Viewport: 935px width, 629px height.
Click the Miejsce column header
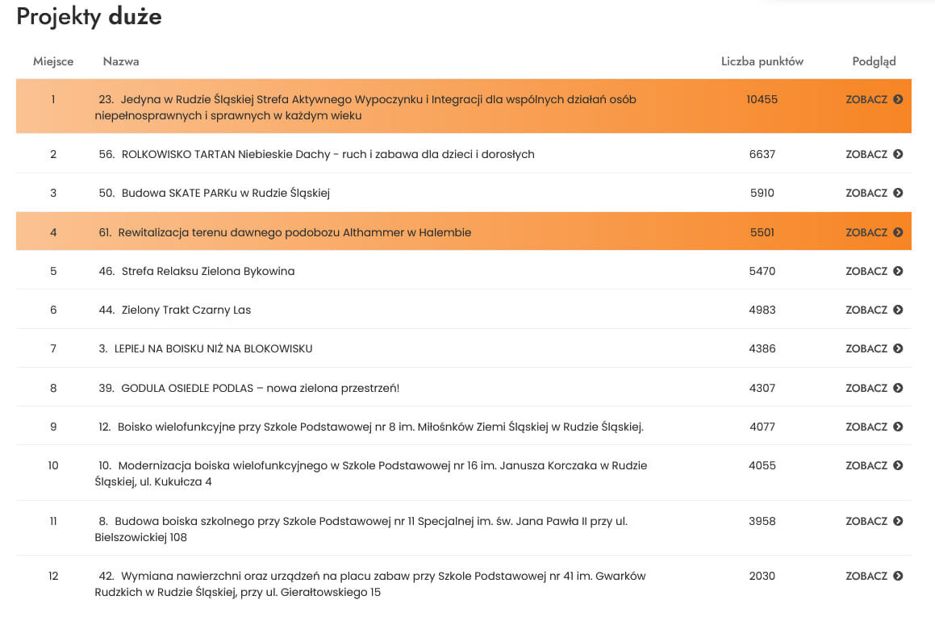53,61
